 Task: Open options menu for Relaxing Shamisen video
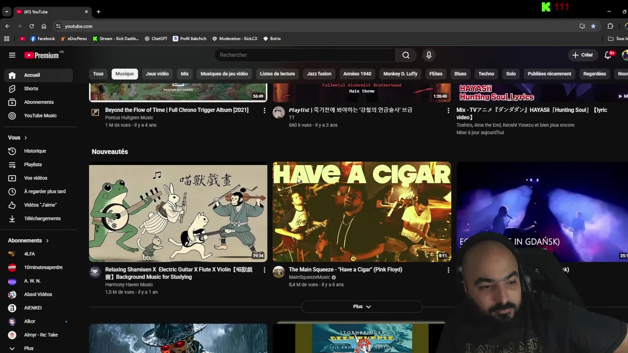(x=264, y=270)
